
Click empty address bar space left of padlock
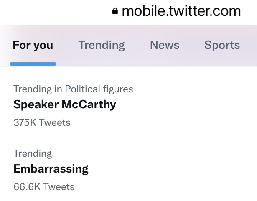pyautogui.click(x=56, y=11)
